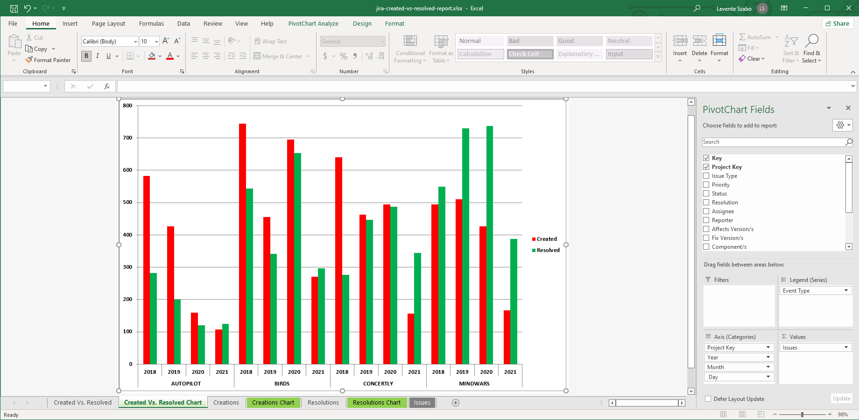Click the Format Painter icon
The image size is (859, 420).
coord(29,60)
